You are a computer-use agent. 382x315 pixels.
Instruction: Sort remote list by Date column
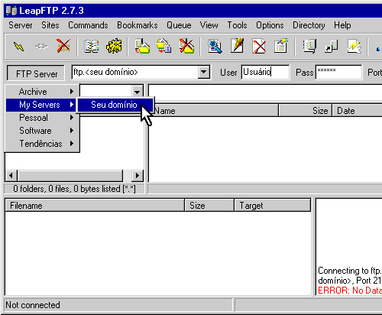(357, 111)
